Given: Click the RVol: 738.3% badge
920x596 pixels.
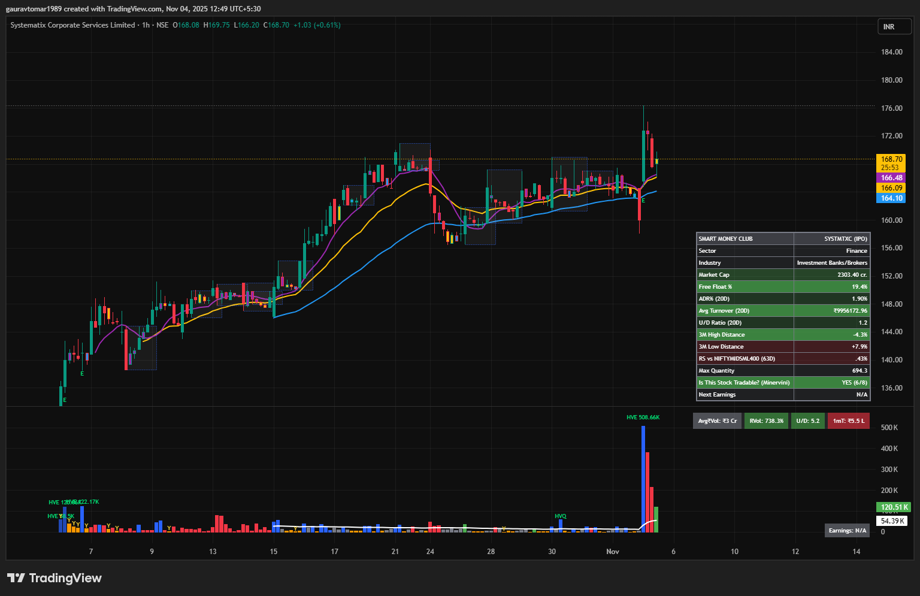Looking at the screenshot, I should point(766,420).
